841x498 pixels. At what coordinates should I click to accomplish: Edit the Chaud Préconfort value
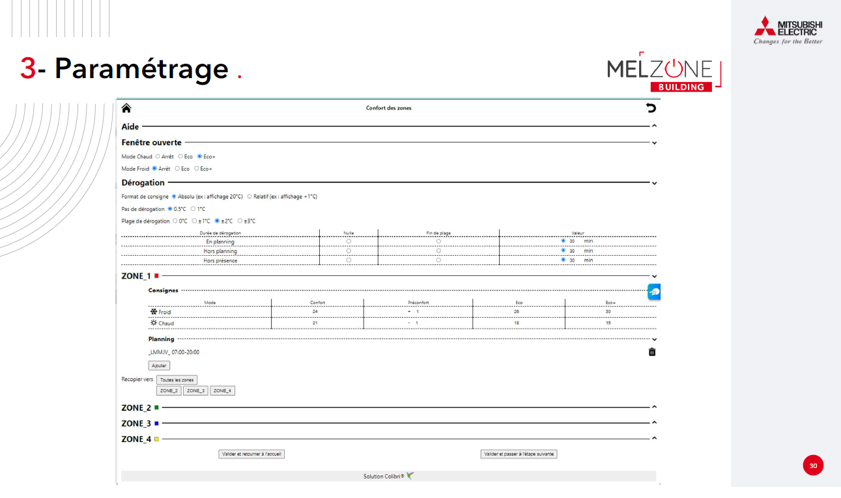tap(416, 323)
